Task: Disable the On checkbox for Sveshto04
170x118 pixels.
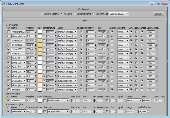Action: tap(9, 41)
